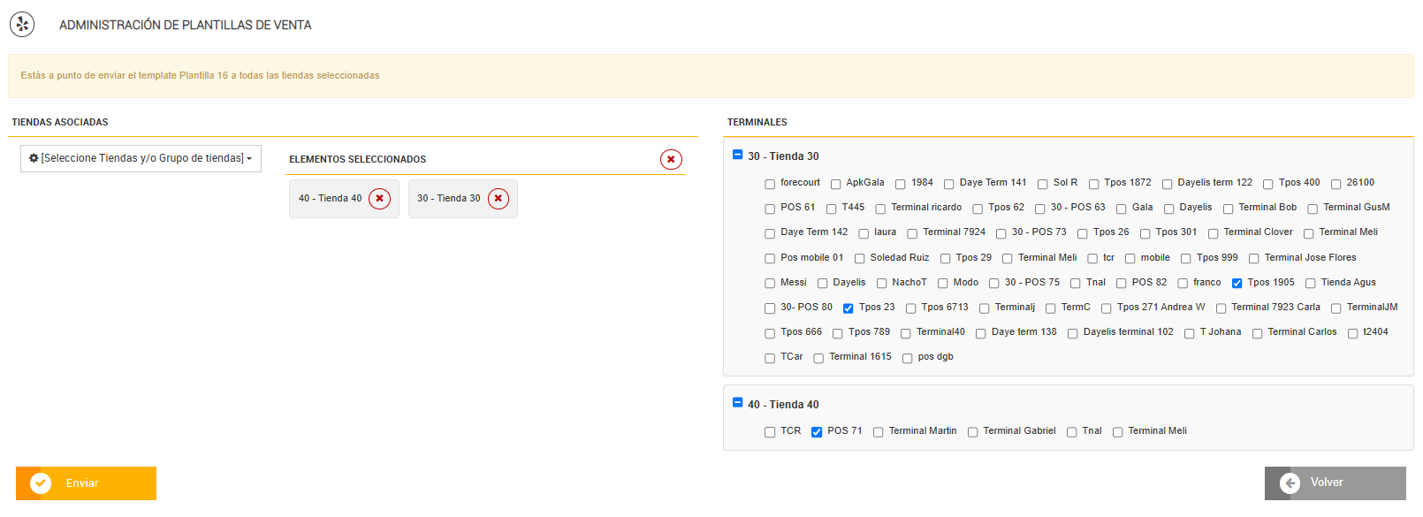Remove Tienda 30 from selected elements
This screenshot has width=1423, height=517.
pos(498,199)
